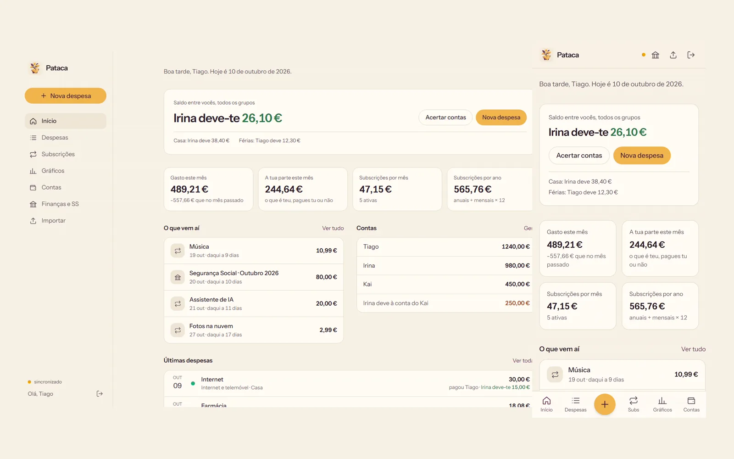Go to Início in the desktop sidebar
This screenshot has height=459, width=734.
[x=66, y=121]
